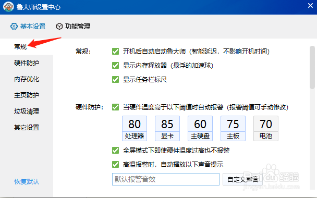Click the 显卡 threshold box 85
Image resolution: width=317 pixels, height=198 pixels.
point(167,128)
